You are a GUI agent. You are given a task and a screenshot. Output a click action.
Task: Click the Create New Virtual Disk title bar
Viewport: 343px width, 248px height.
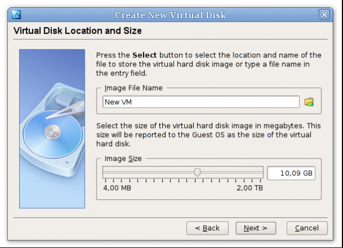pyautogui.click(x=170, y=15)
